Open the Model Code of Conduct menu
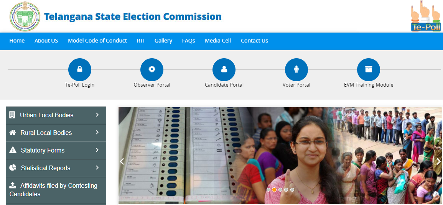This screenshot has height=205, width=443. pos(97,41)
